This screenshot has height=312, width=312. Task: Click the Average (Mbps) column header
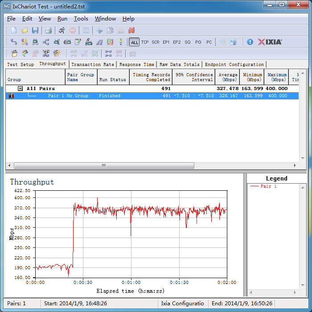[227, 77]
